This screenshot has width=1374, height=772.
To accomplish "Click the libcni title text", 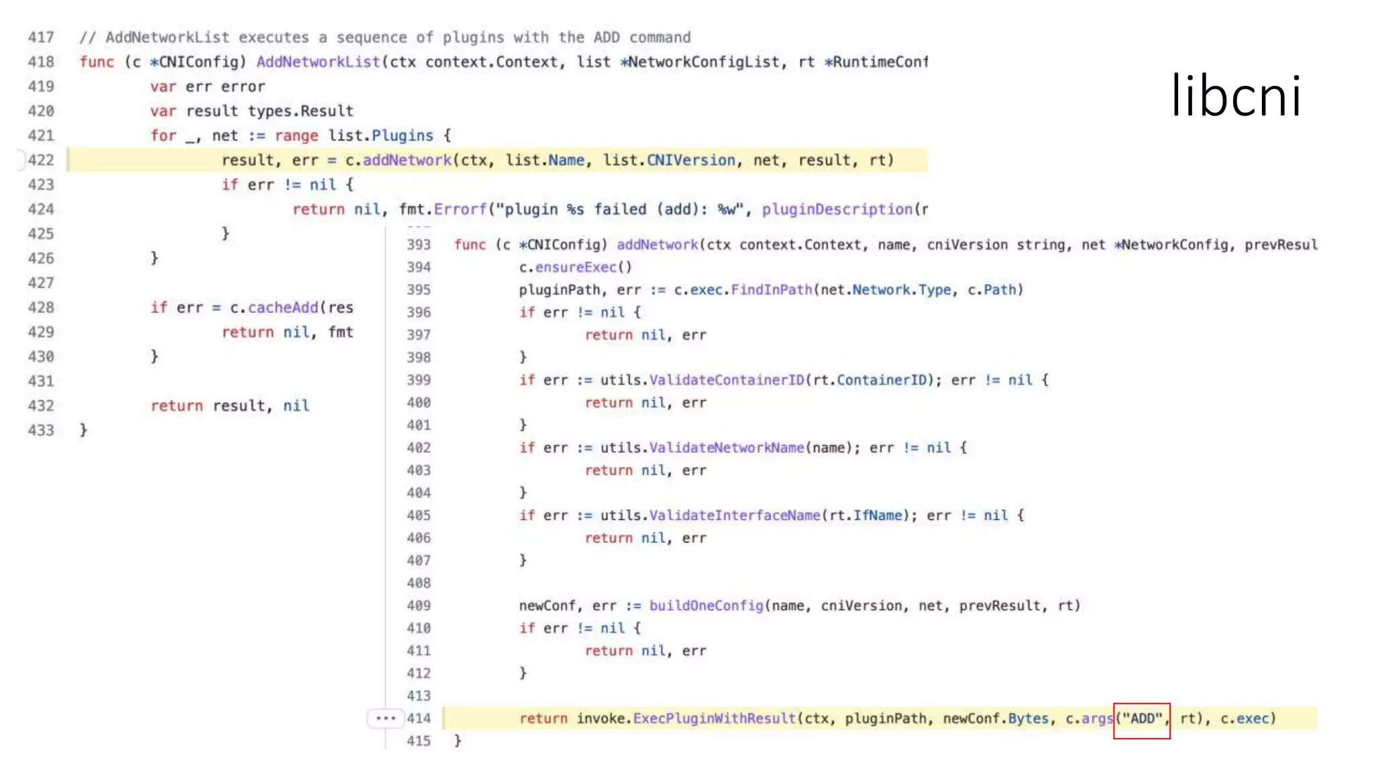I will (x=1235, y=96).
